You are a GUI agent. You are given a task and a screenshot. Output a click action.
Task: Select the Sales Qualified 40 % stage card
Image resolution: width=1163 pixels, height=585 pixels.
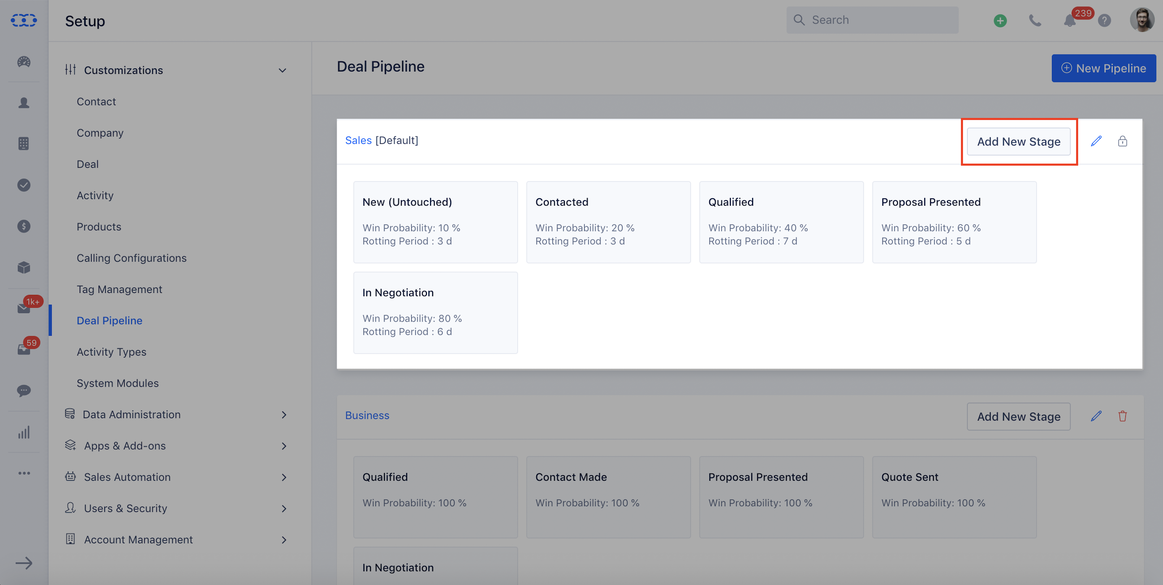click(781, 222)
